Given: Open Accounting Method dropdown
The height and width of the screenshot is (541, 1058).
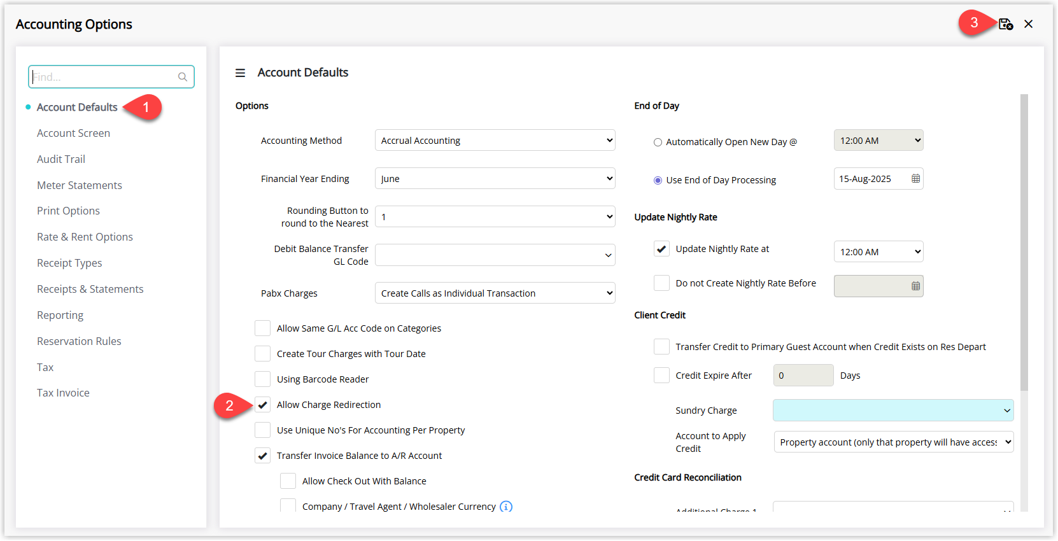Looking at the screenshot, I should pos(495,141).
